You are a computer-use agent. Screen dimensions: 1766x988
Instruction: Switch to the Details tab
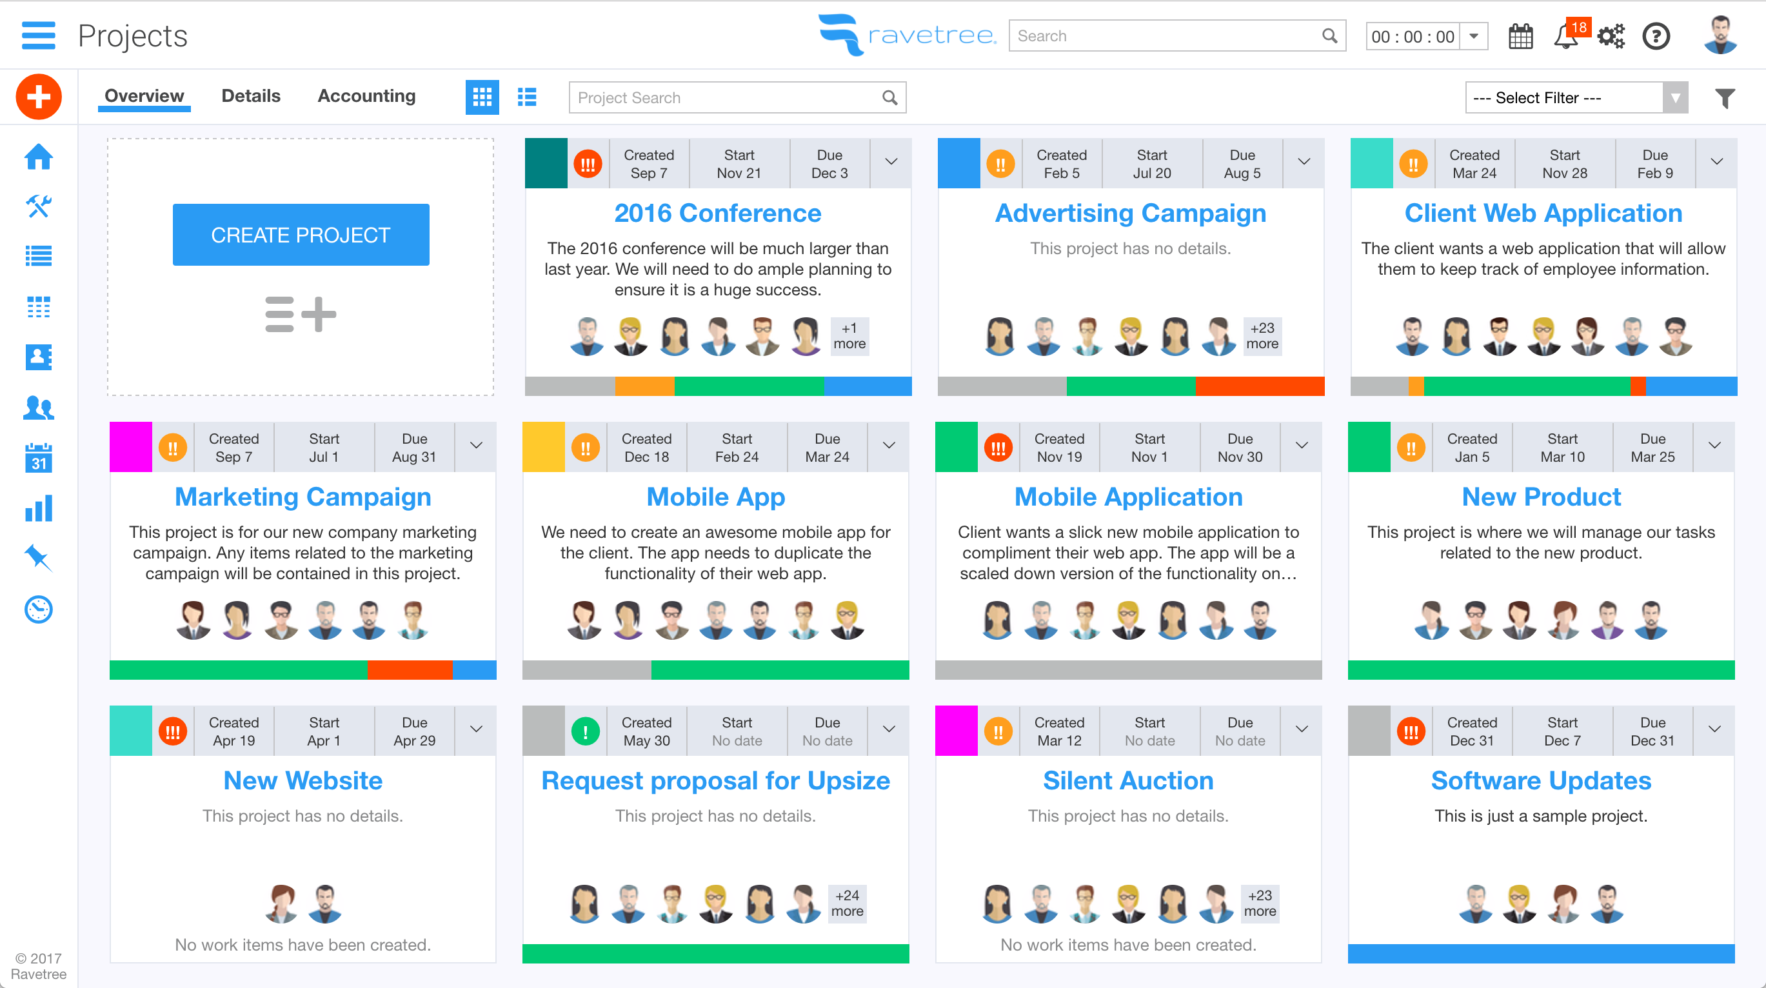251,96
